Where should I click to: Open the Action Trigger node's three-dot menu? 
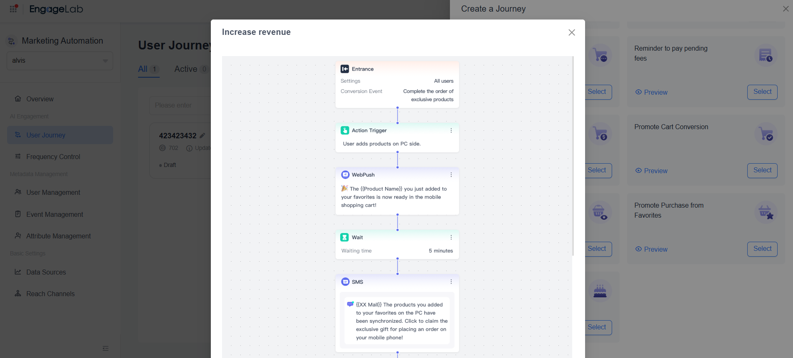[451, 130]
